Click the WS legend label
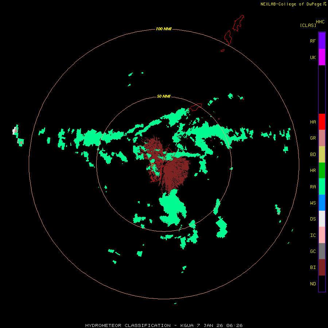328x328 pixels. [x=313, y=203]
